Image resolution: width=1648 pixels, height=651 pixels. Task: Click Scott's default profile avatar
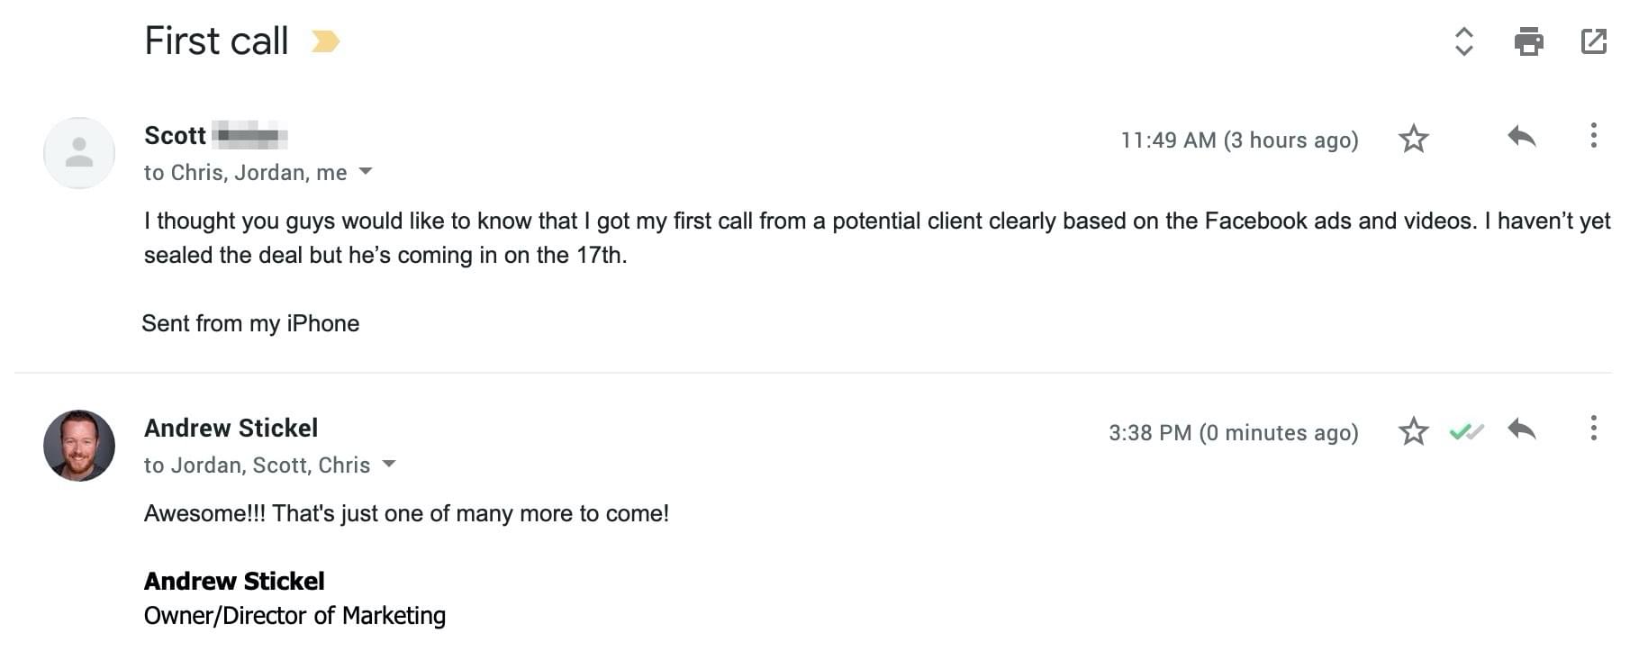coord(79,153)
